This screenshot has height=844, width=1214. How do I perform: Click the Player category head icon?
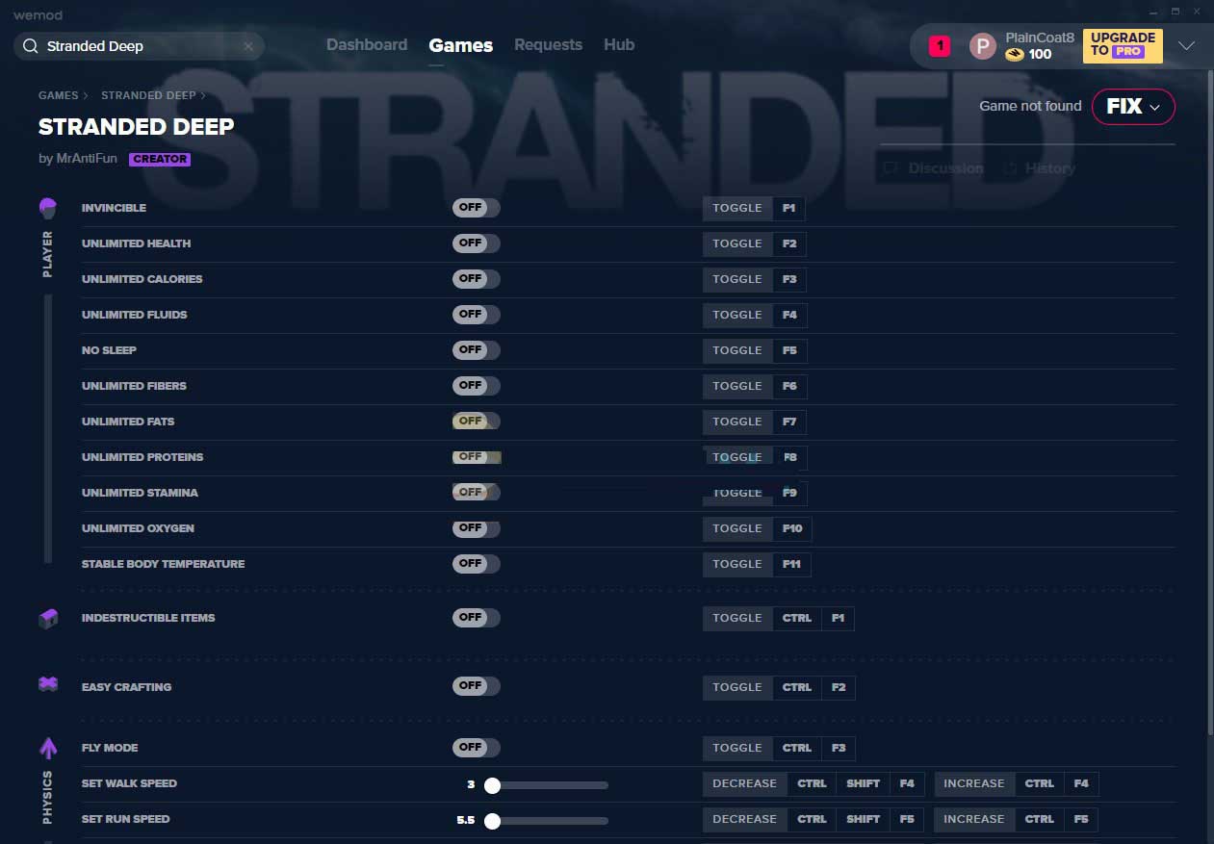(48, 208)
